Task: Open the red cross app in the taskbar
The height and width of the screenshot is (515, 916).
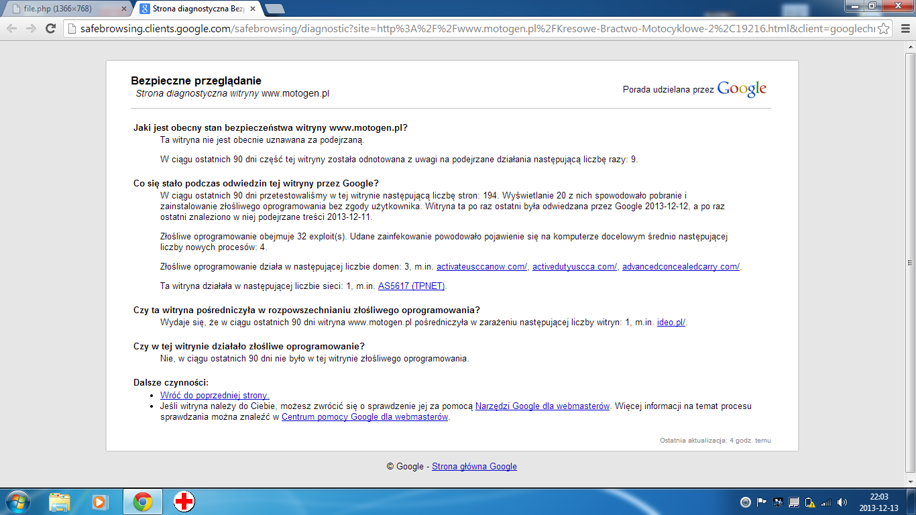Action: [x=184, y=502]
